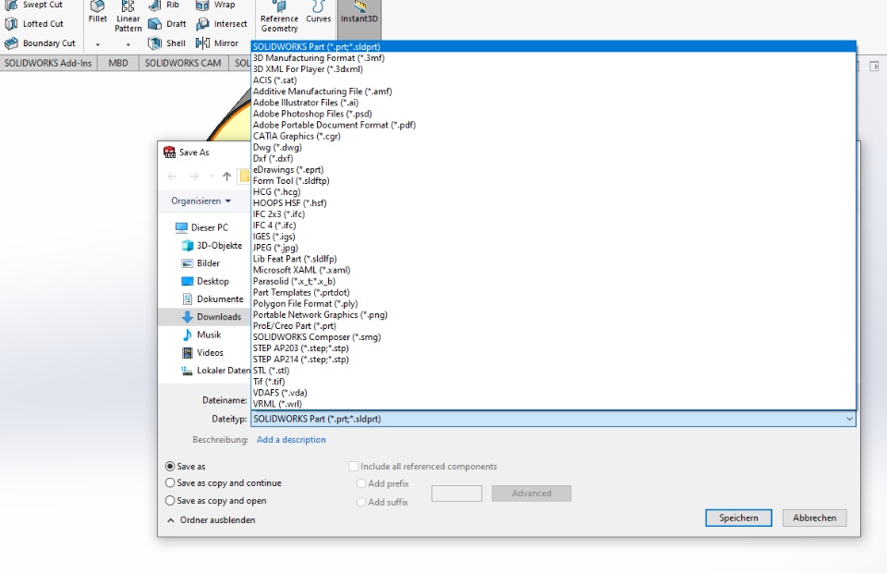Open Videos folder
The height and width of the screenshot is (573, 887).
click(x=202, y=352)
